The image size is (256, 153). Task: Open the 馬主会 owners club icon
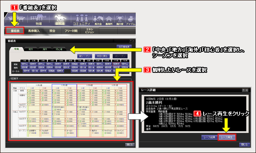[x=98, y=20]
